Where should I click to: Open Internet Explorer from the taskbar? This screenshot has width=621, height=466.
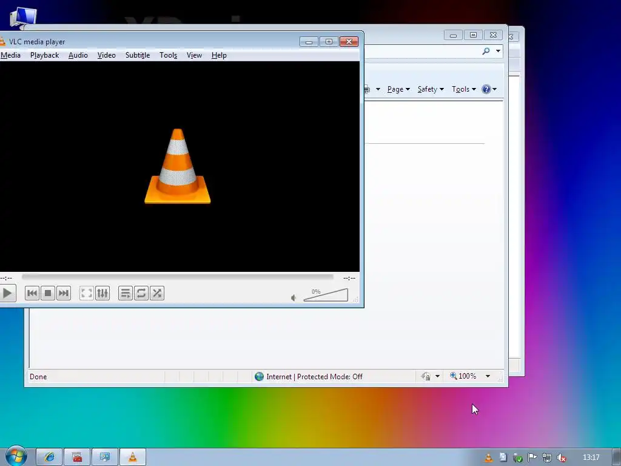point(49,458)
